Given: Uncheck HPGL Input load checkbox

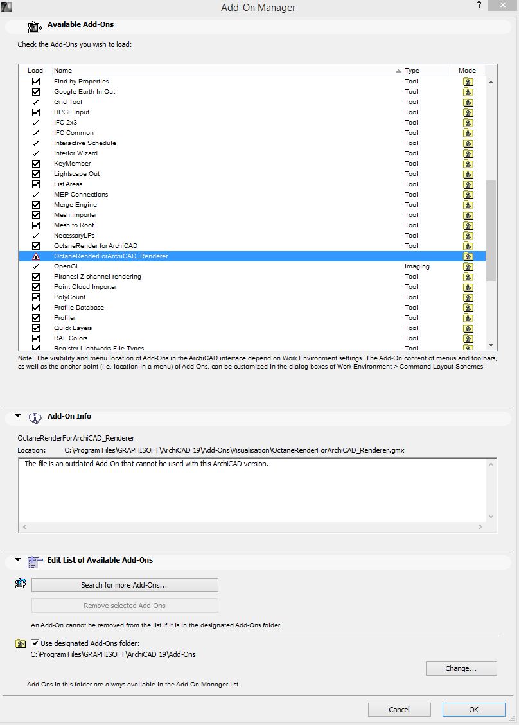Looking at the screenshot, I should 35,112.
